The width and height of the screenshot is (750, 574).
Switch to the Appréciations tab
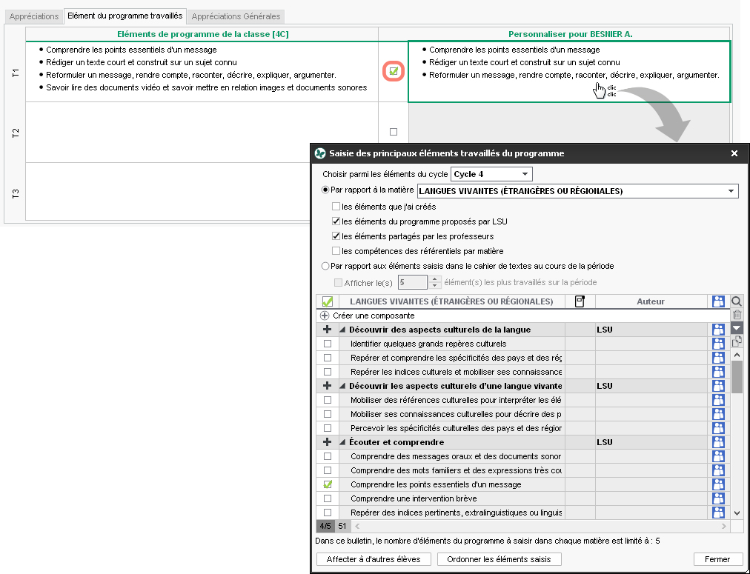(x=34, y=16)
